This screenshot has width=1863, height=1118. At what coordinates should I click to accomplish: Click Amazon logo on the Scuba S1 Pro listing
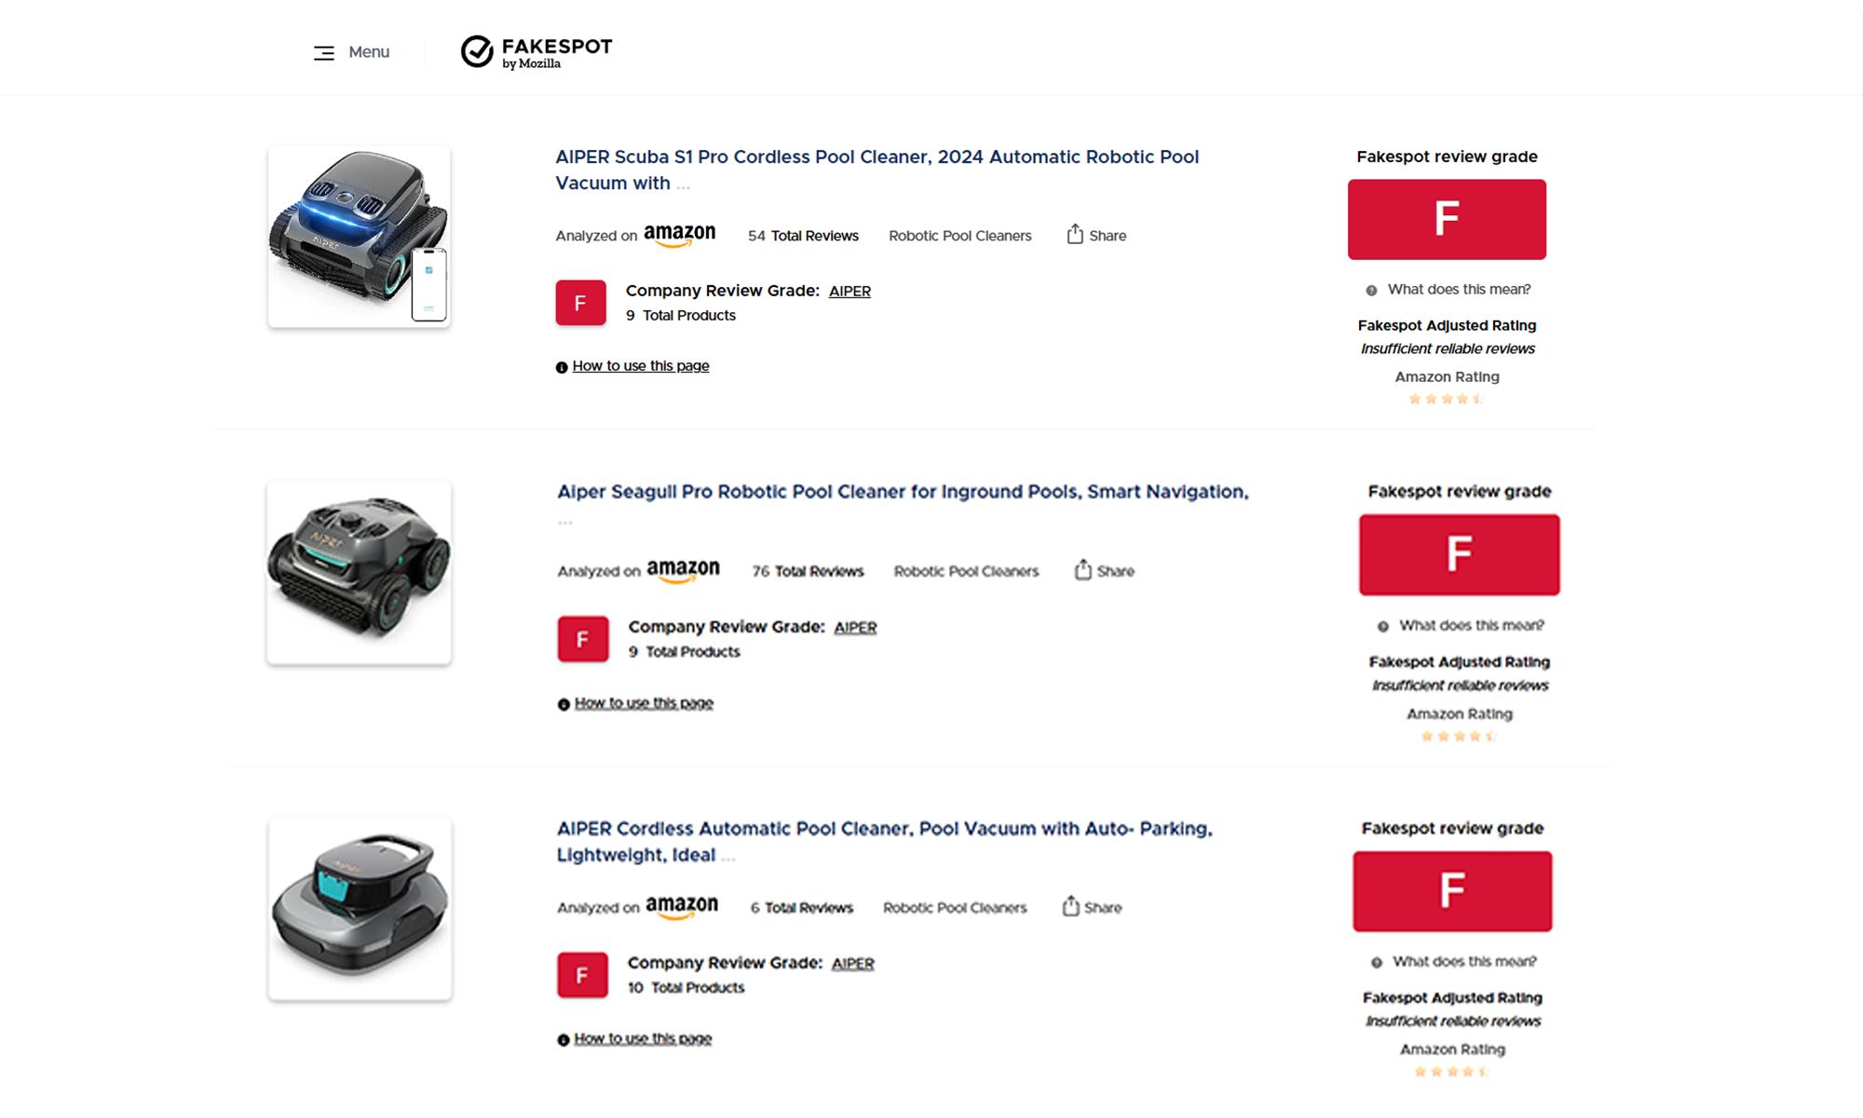pos(680,235)
